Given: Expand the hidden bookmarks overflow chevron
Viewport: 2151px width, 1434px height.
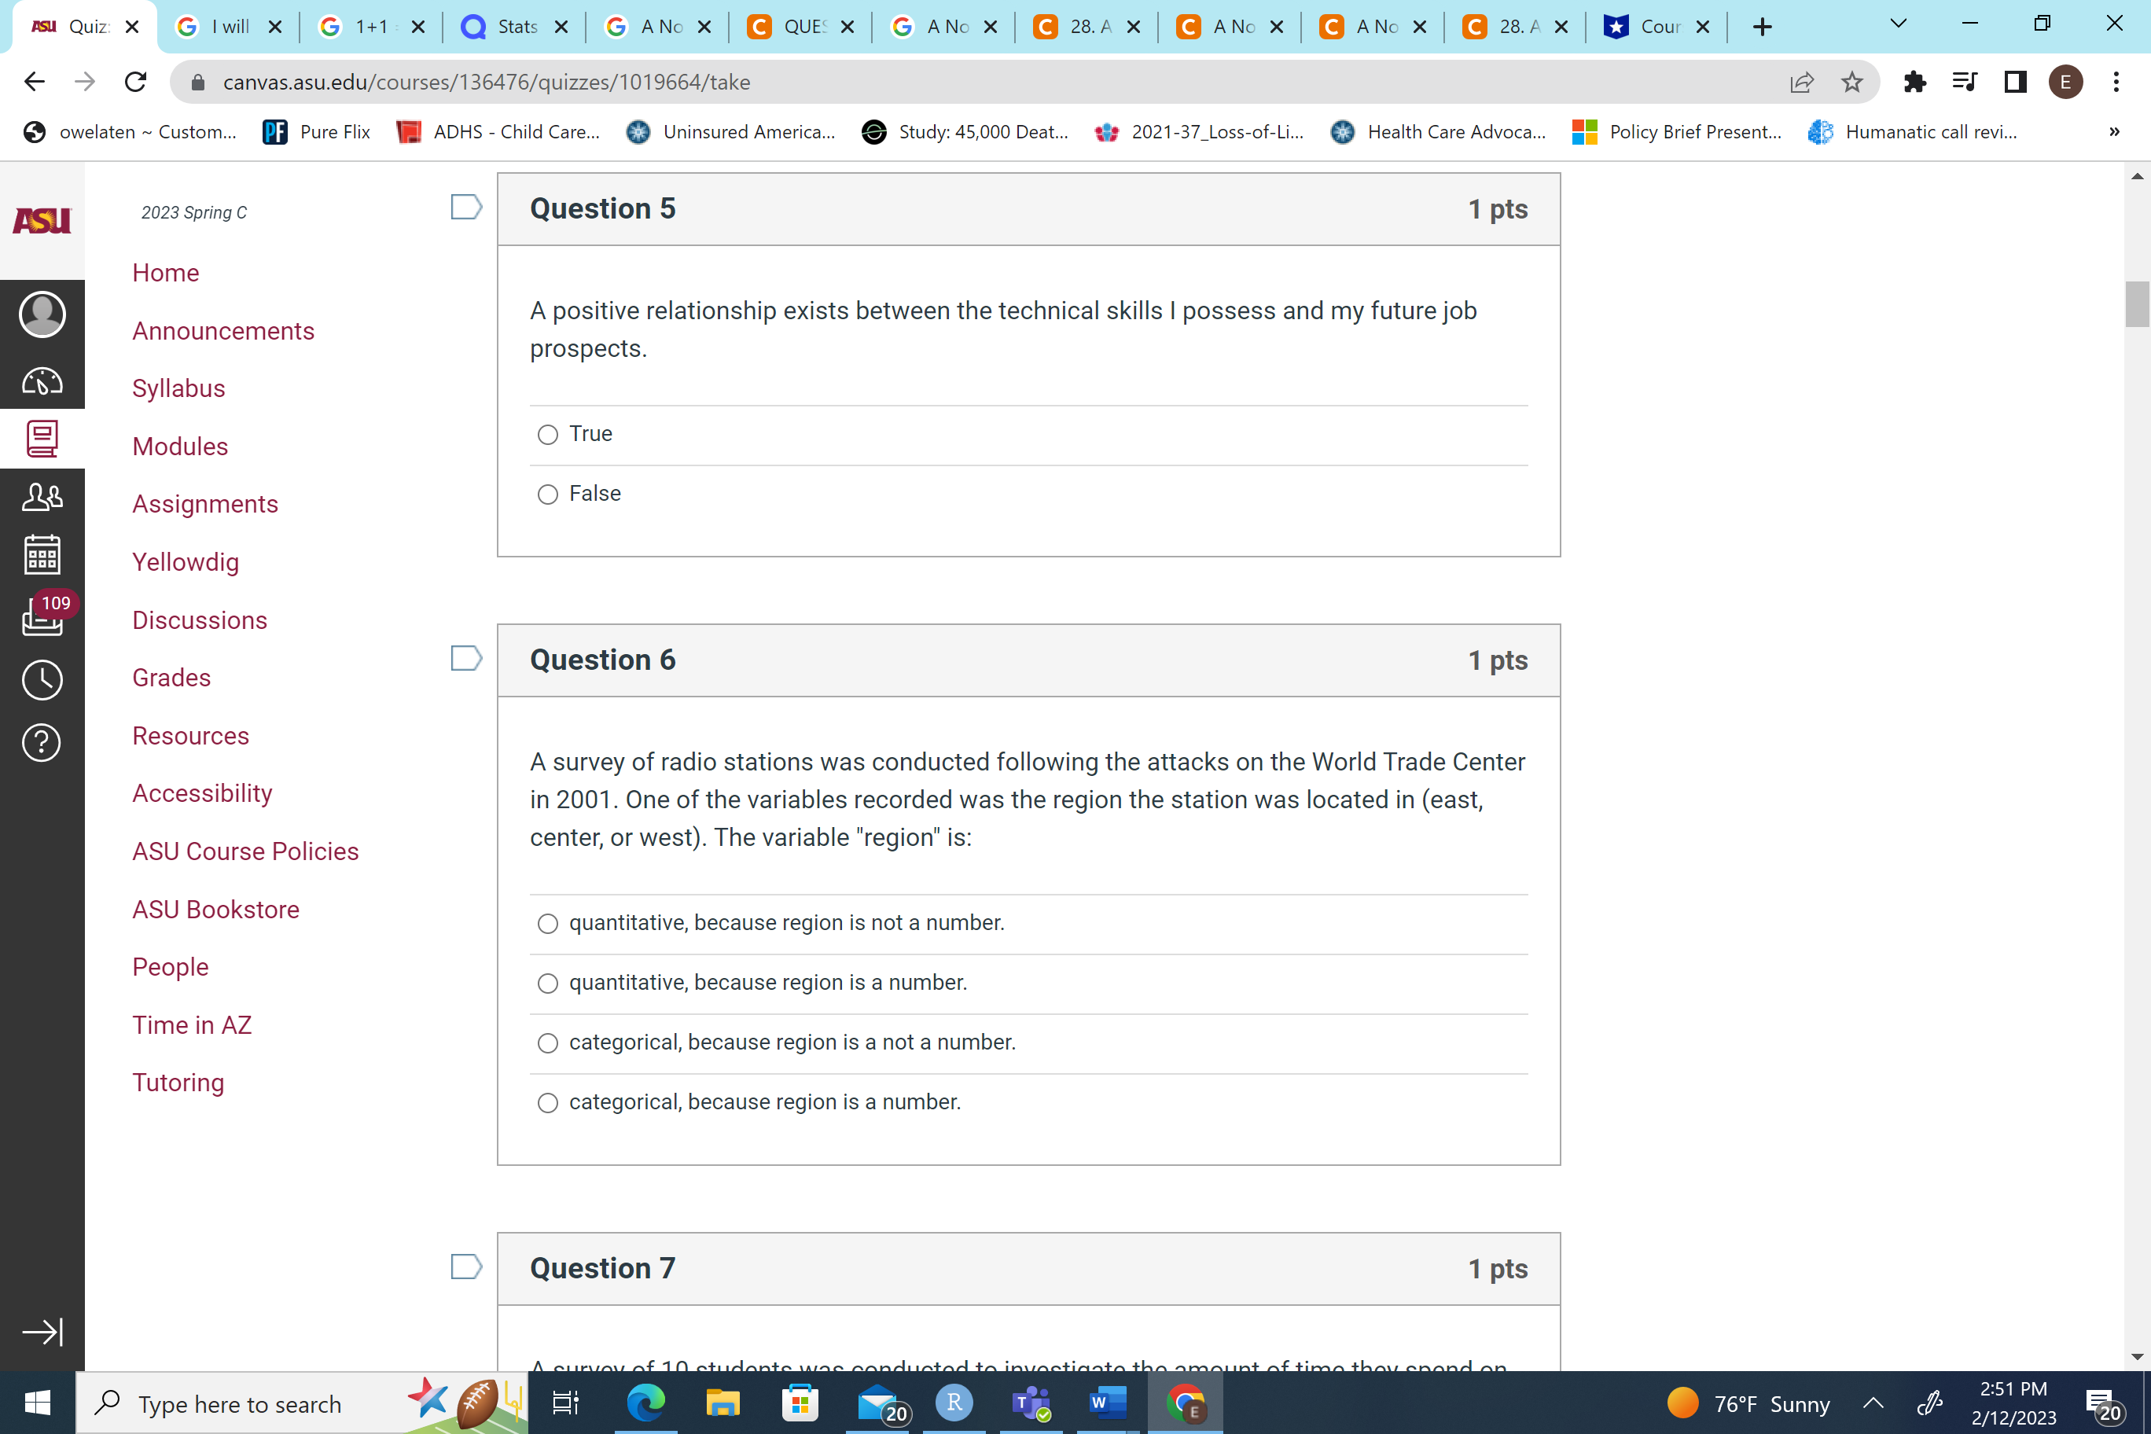Looking at the screenshot, I should click(2112, 132).
